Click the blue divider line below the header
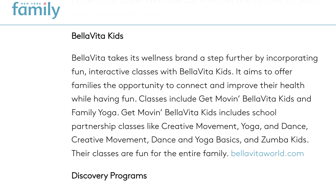The image size is (336, 191). [x=168, y=25]
